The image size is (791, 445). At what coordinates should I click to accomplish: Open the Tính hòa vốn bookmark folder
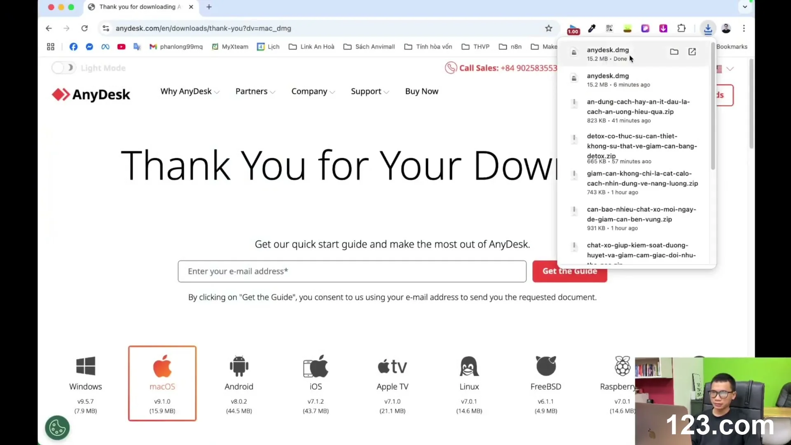(x=428, y=47)
